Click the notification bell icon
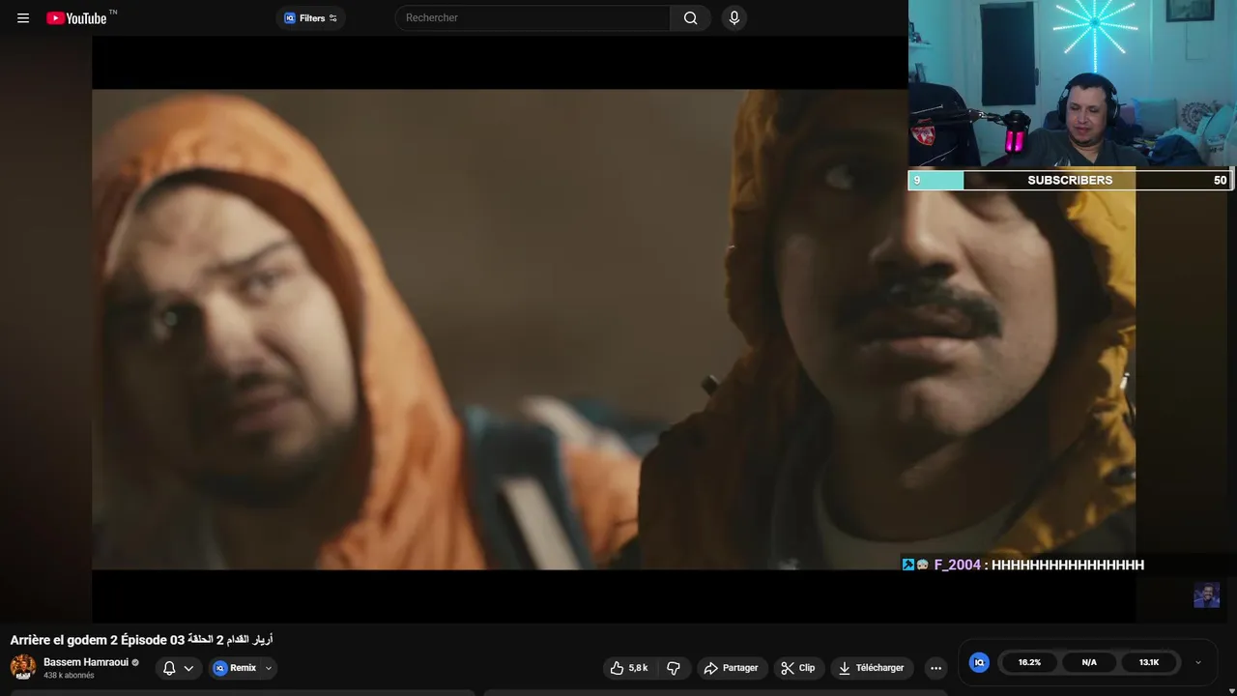Image resolution: width=1237 pixels, height=696 pixels. coord(169,668)
